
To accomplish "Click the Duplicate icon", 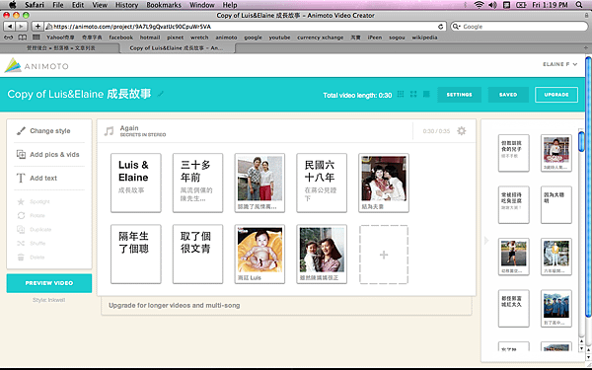I will (x=21, y=230).
